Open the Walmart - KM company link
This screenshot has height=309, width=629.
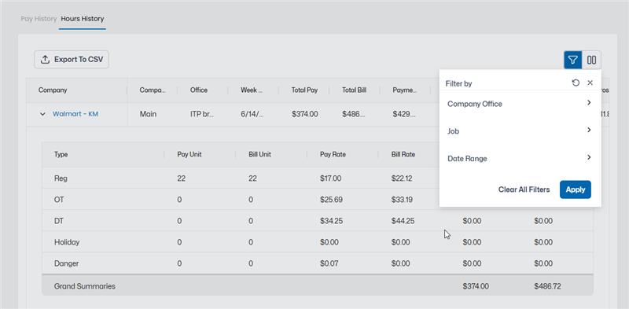[x=75, y=114]
